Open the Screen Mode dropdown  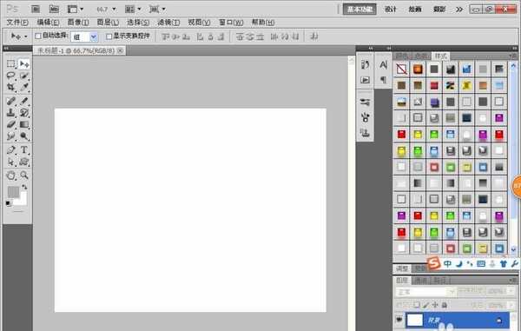(x=157, y=9)
